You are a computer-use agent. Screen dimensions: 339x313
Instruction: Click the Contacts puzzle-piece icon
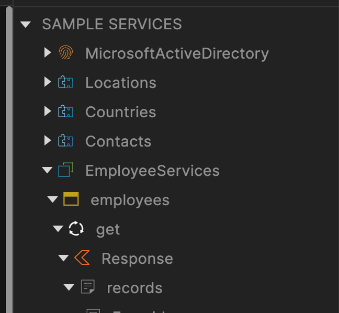coord(65,141)
